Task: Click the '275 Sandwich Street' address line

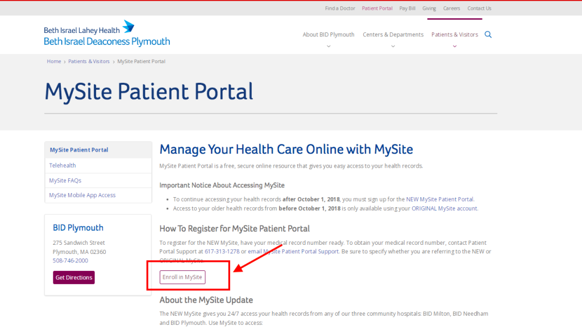Action: tap(78, 243)
